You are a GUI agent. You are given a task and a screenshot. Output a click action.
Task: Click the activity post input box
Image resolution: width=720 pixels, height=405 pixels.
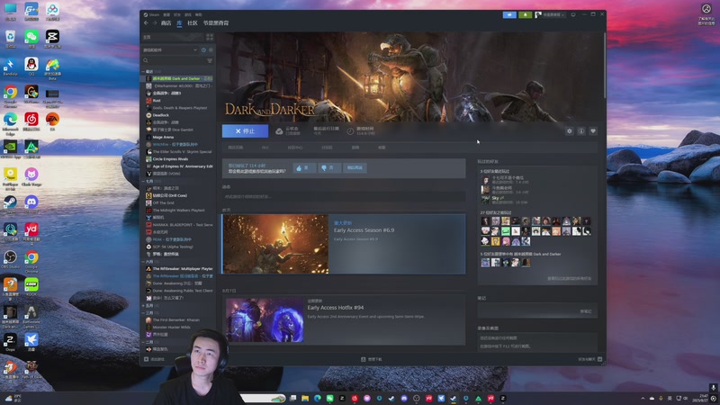[344, 196]
